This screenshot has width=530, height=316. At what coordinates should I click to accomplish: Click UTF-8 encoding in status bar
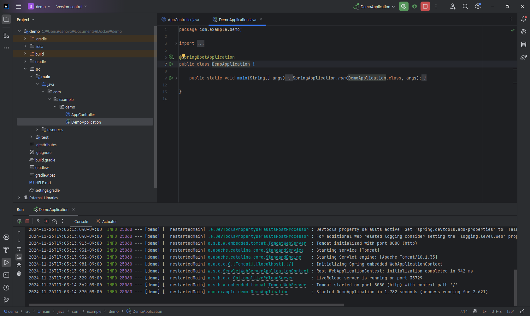(x=496, y=311)
